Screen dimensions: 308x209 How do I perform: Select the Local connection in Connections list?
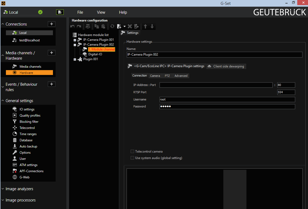[x=29, y=33]
